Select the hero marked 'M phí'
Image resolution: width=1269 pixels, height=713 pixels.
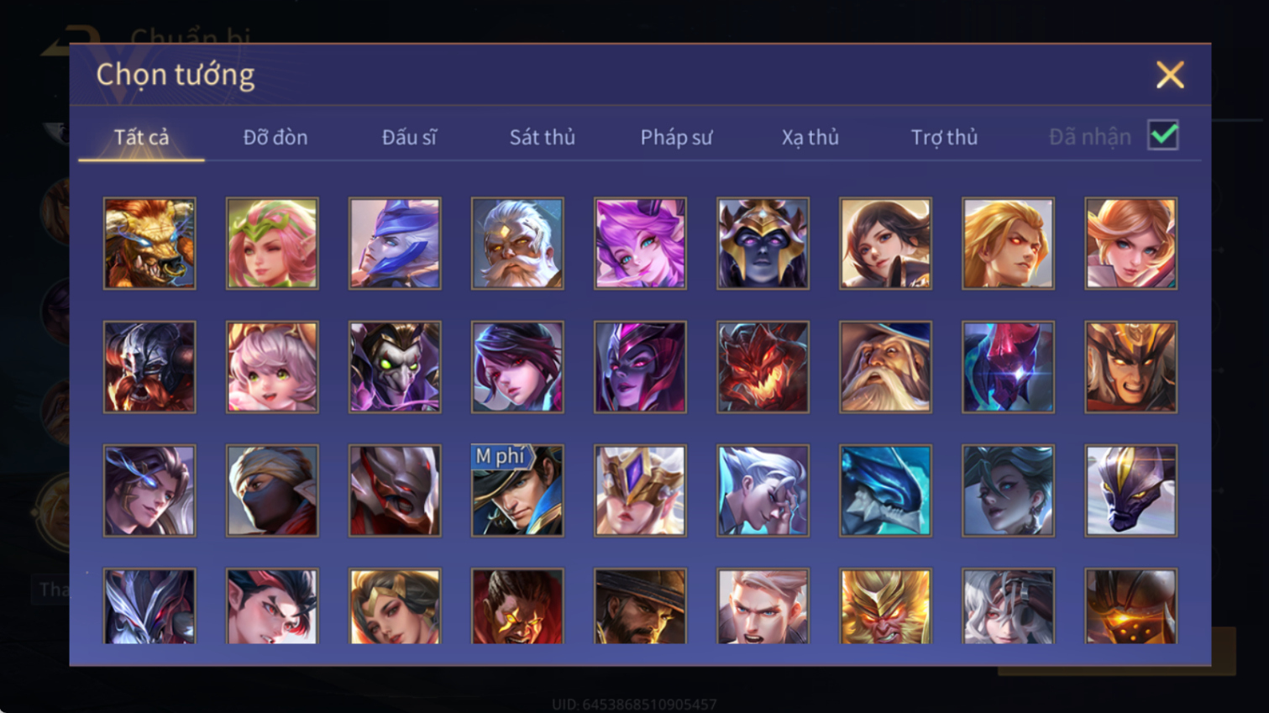517,490
